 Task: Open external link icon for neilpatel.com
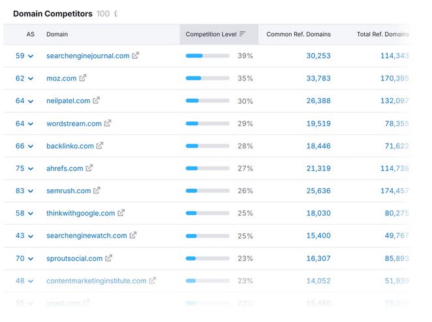pyautogui.click(x=96, y=101)
